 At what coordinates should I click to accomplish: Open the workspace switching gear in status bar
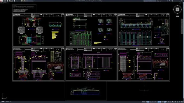pyautogui.click(x=172, y=102)
